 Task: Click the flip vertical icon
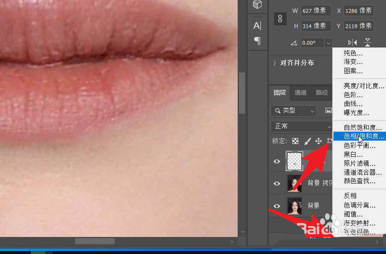pyautogui.click(x=367, y=43)
